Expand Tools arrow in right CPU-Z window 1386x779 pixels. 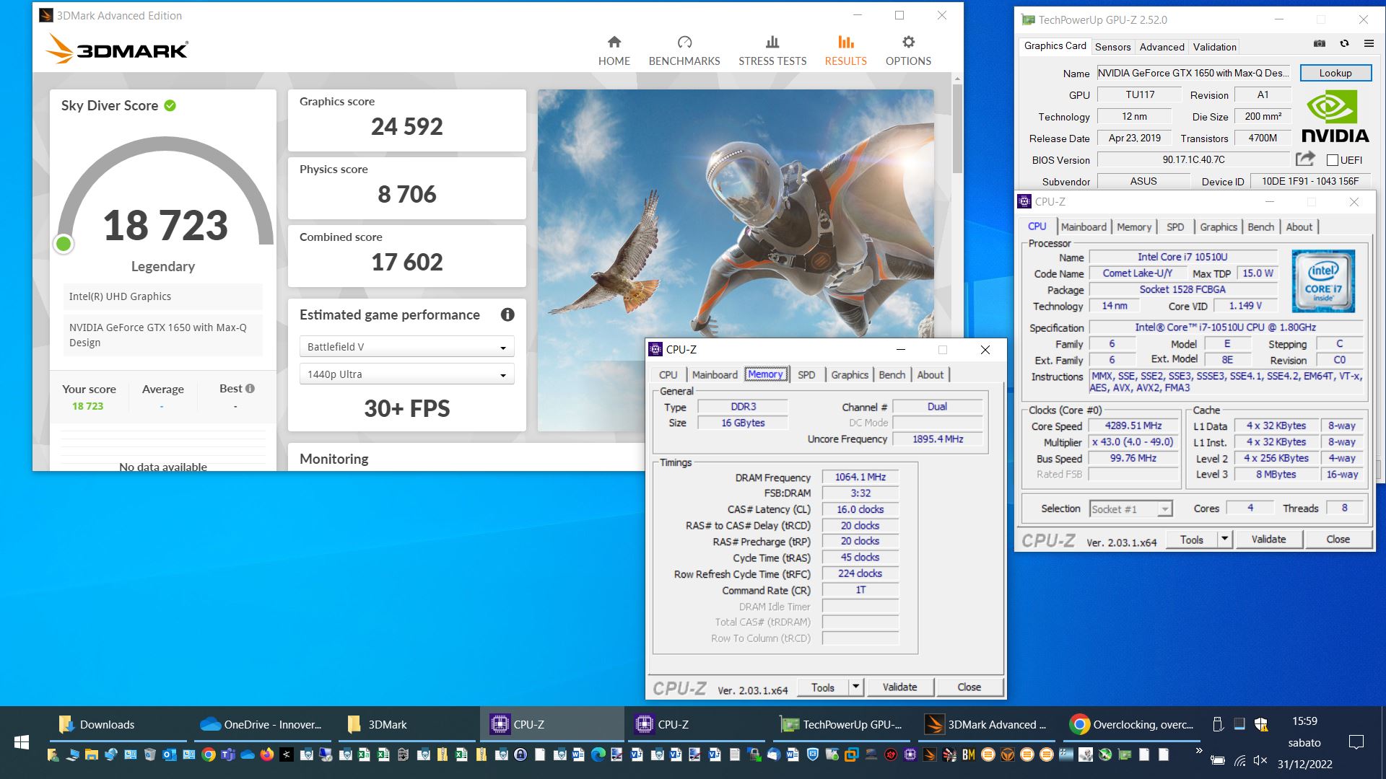(x=1224, y=539)
